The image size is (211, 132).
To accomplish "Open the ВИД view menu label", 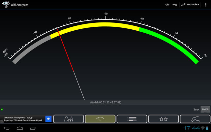I will [174, 5].
